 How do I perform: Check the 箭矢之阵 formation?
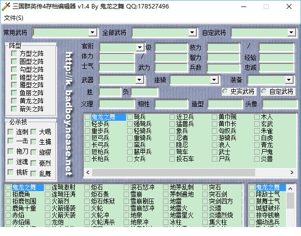pyautogui.click(x=14, y=109)
